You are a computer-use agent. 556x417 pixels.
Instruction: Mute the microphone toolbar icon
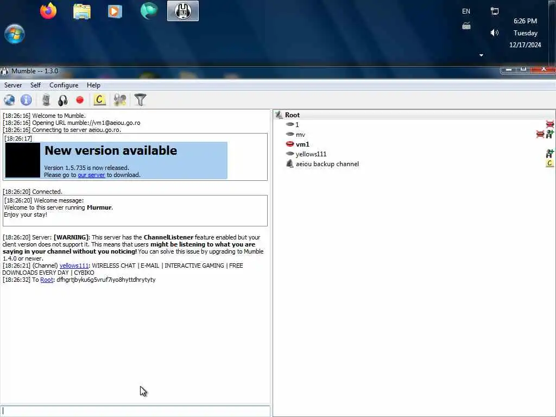click(46, 100)
